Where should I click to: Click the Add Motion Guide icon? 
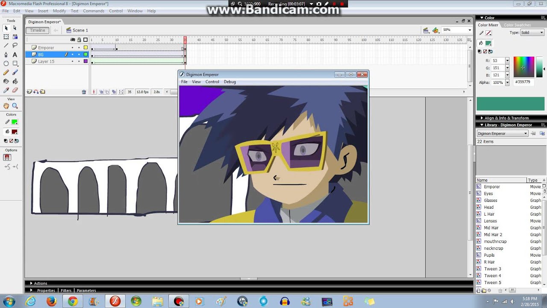36,92
